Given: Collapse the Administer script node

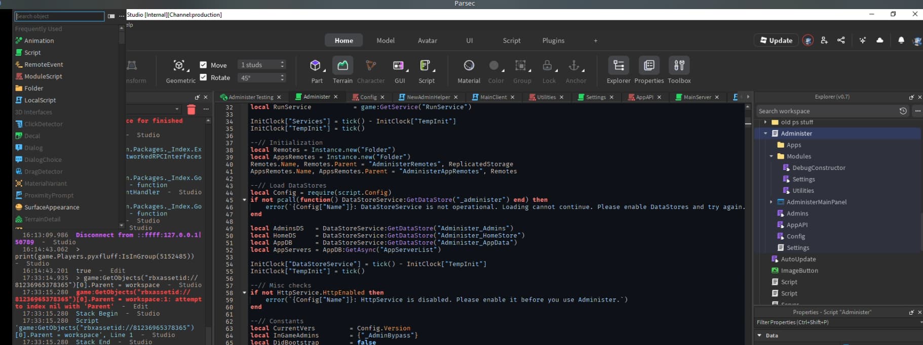Looking at the screenshot, I should click(x=765, y=134).
